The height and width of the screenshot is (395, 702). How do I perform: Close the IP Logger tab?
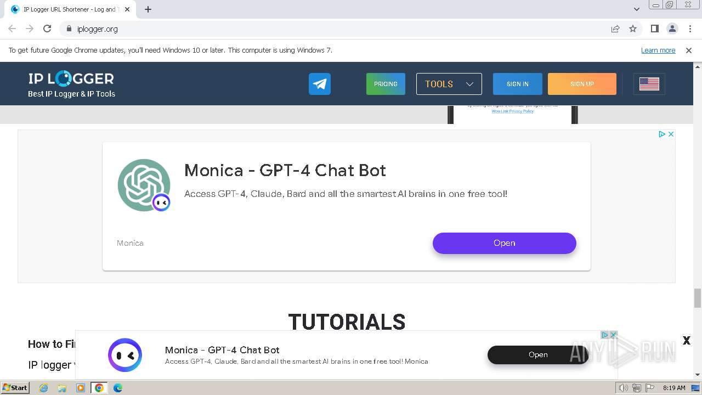[x=127, y=9]
